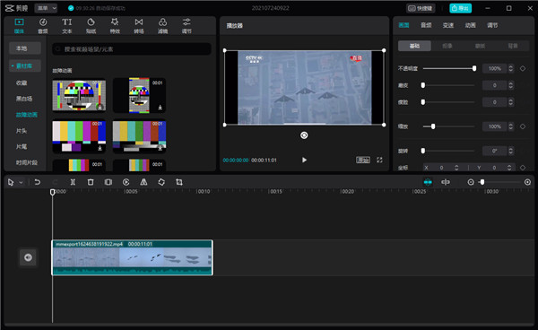The height and width of the screenshot is (330, 538).
Task: Open the 调节 adjust tab in top toolbar
Action: point(187,26)
